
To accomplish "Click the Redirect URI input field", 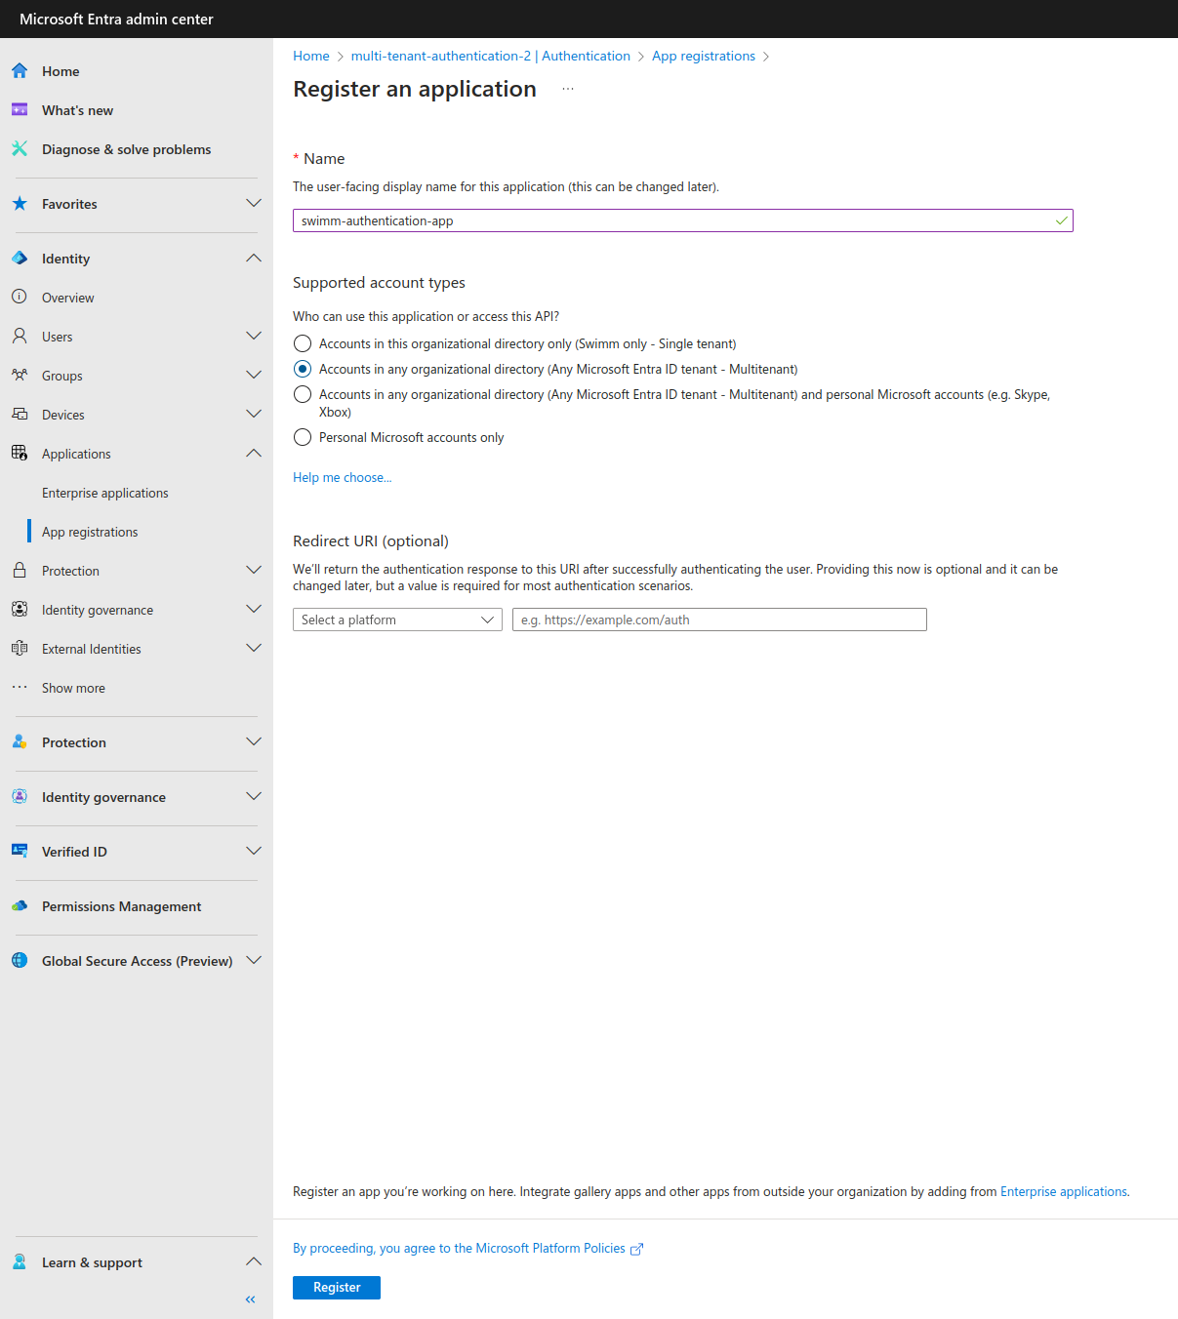I will 719,620.
